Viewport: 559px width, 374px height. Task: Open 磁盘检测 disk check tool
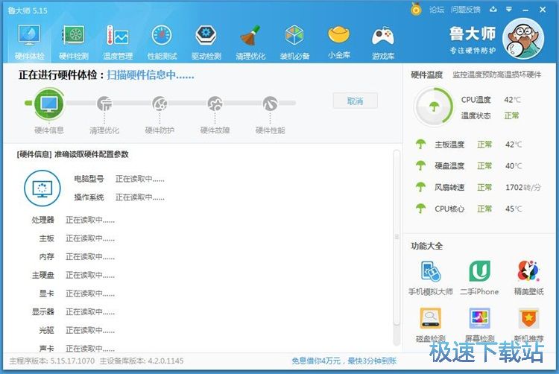431,323
